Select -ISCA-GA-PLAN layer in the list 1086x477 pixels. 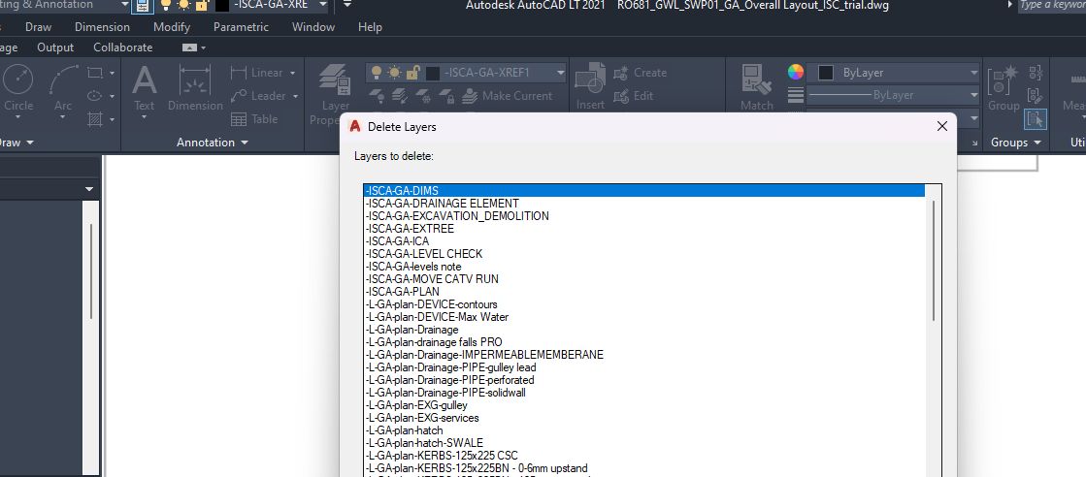point(403,292)
